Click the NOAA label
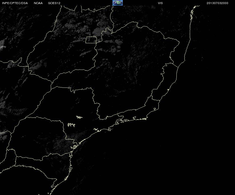 click(x=38, y=3)
